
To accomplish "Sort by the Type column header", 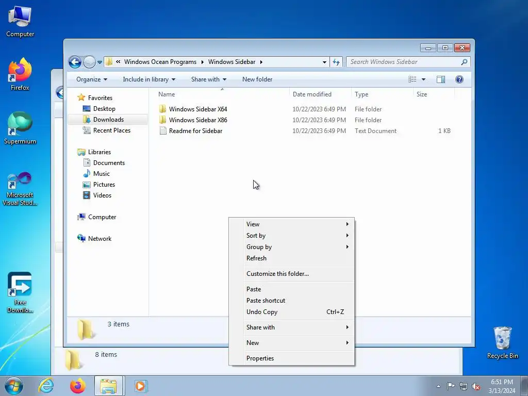I will pos(382,94).
